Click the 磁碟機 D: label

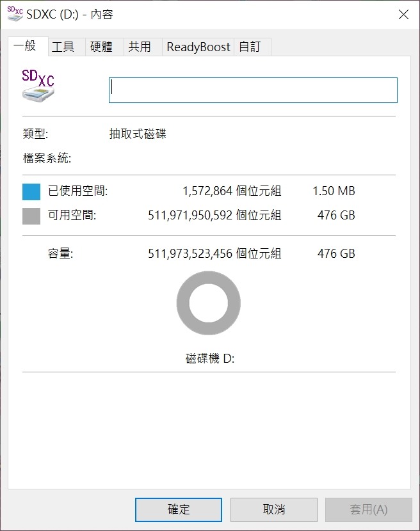210,358
